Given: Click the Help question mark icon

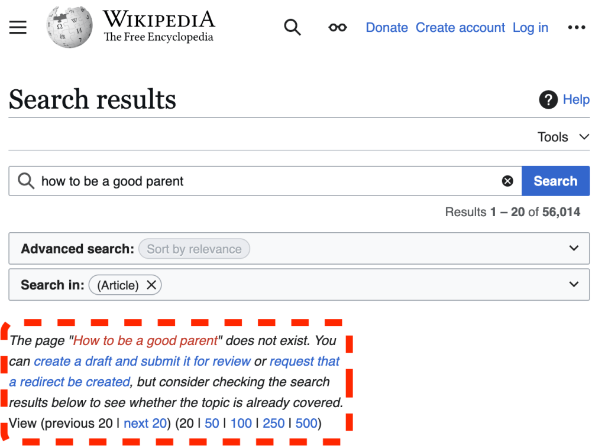Looking at the screenshot, I should pos(548,100).
